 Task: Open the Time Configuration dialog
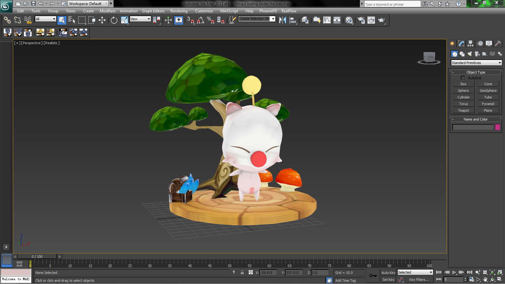(472, 279)
